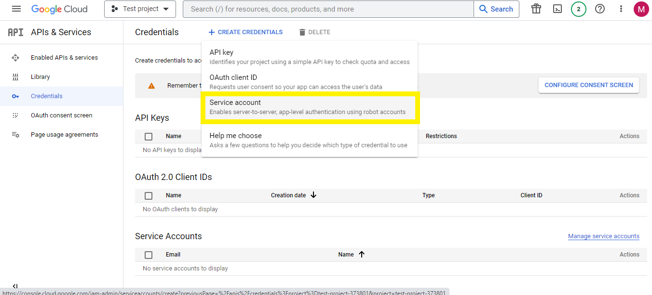Open the Test project selector dropdown

[140, 9]
